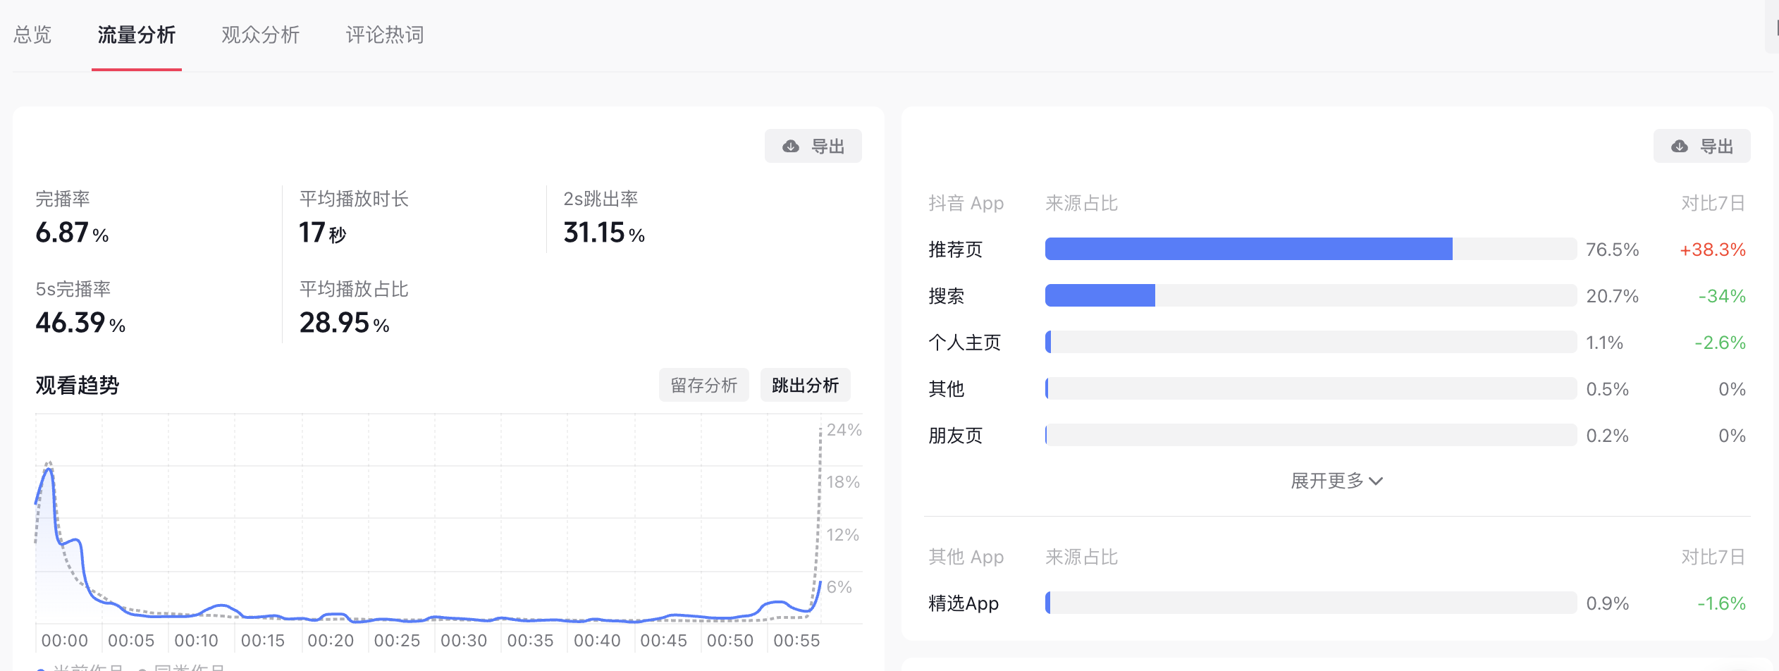The image size is (1779, 671).
Task: Click the 其他 App column header
Action: [966, 557]
